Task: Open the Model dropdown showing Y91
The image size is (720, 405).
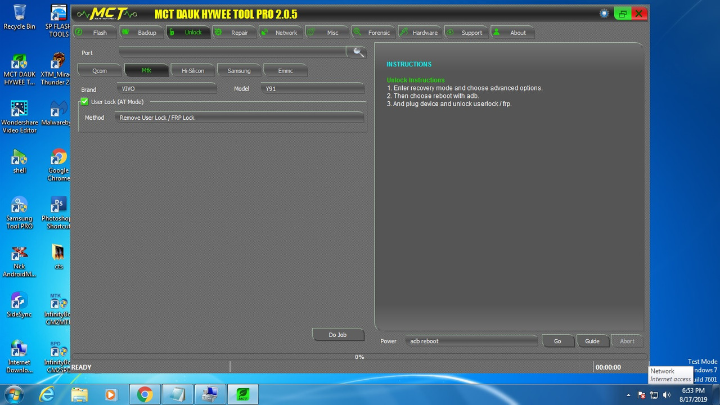Action: (312, 89)
